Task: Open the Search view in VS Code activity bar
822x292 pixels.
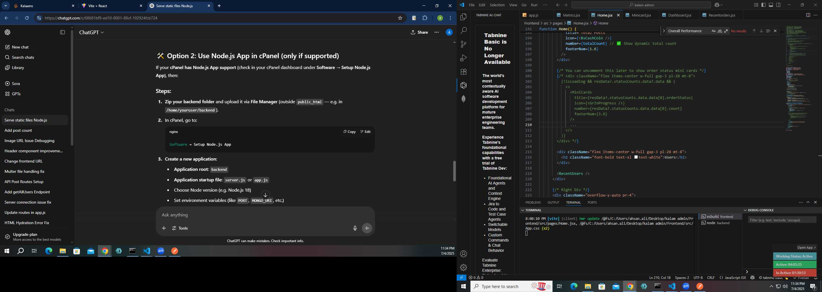Action: pyautogui.click(x=463, y=31)
